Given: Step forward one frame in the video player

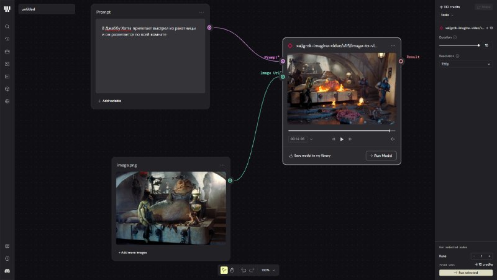Looking at the screenshot, I should pos(350,139).
